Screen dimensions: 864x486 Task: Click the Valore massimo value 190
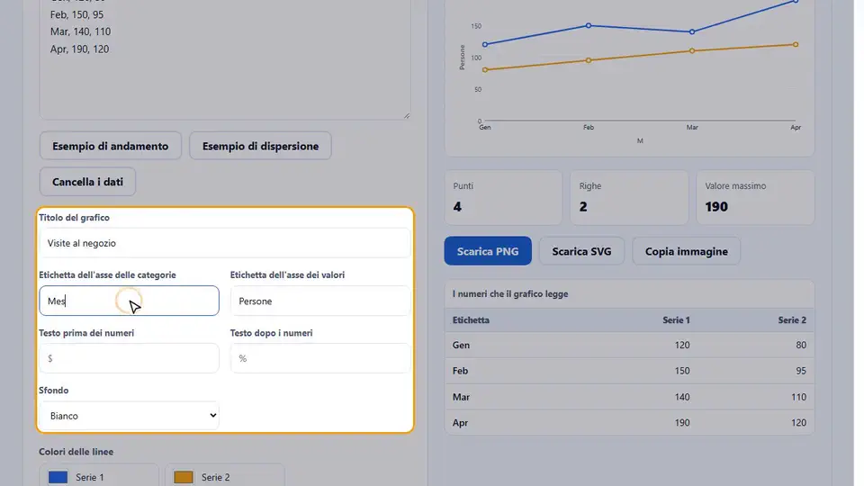[x=716, y=207]
